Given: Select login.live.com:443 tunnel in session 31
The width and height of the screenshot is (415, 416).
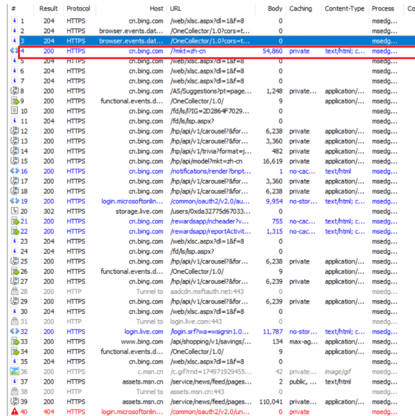Looking at the screenshot, I should (196, 321).
